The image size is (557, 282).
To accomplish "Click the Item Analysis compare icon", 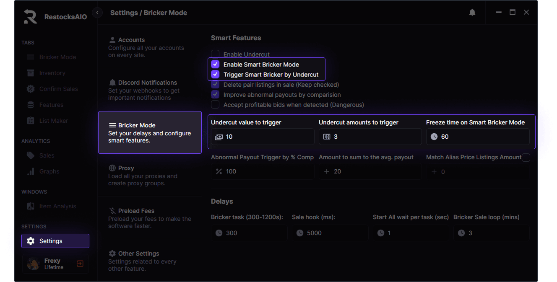I will point(31,206).
